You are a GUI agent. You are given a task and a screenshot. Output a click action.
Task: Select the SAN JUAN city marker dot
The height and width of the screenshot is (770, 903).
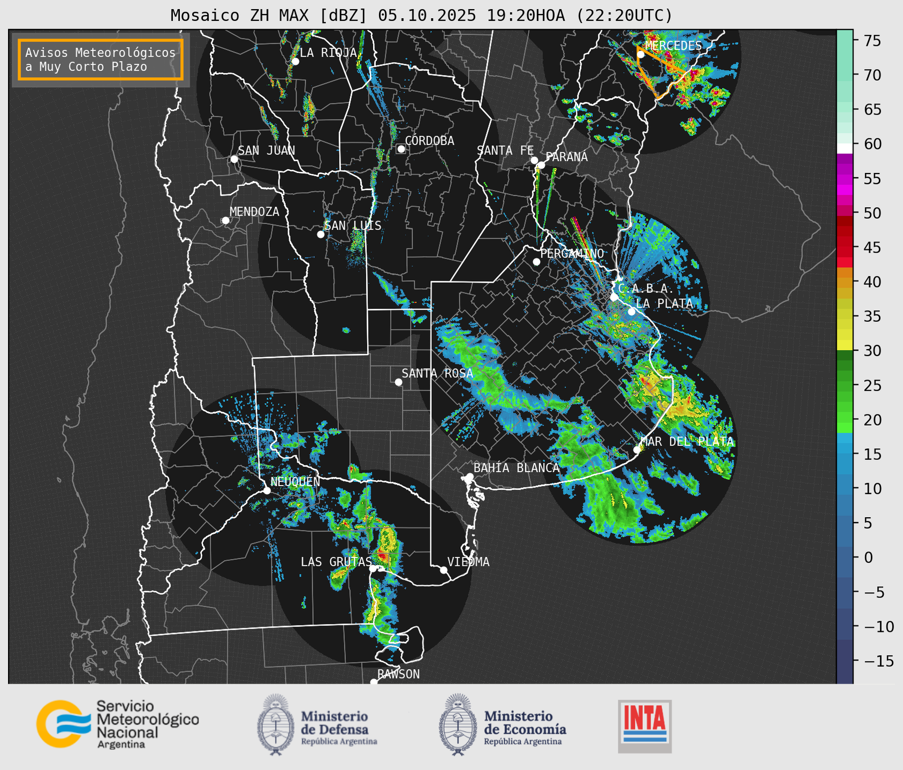coord(234,159)
